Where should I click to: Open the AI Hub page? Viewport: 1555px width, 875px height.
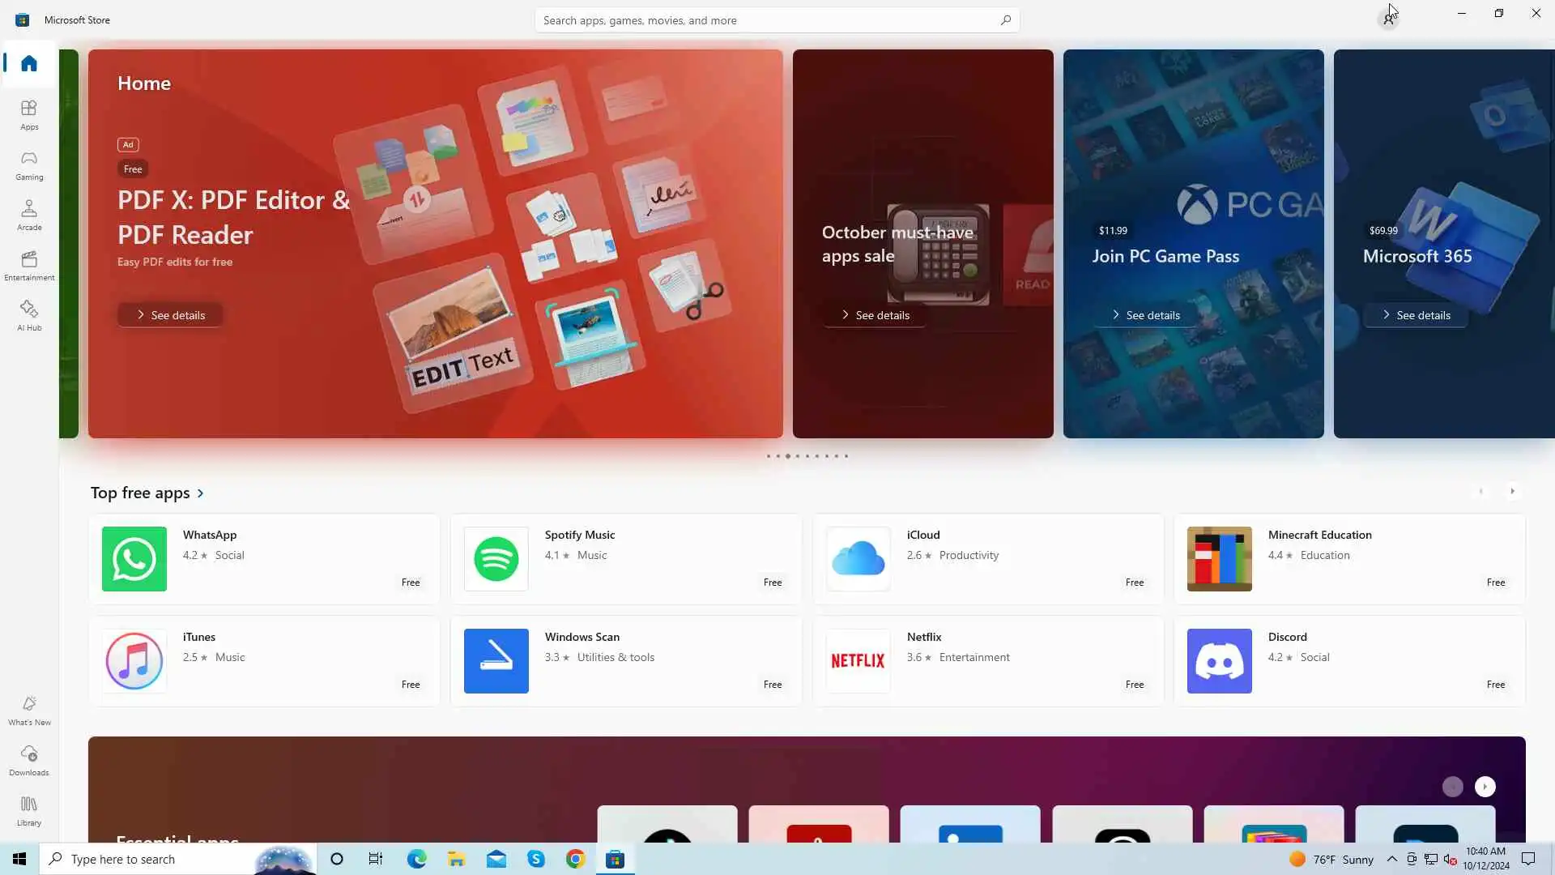(x=29, y=315)
